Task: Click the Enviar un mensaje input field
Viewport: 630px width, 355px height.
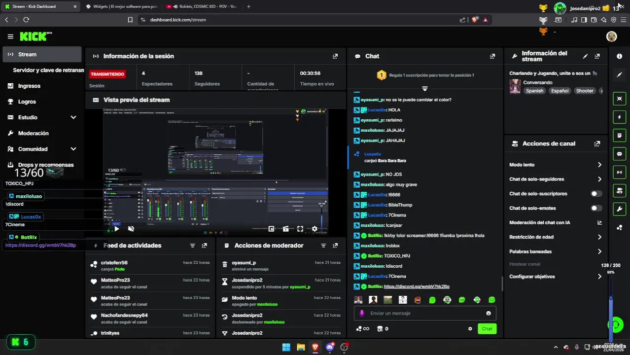Action: point(425,313)
